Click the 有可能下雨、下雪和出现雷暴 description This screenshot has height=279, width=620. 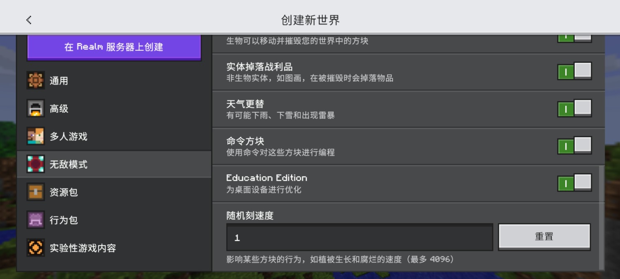281,115
